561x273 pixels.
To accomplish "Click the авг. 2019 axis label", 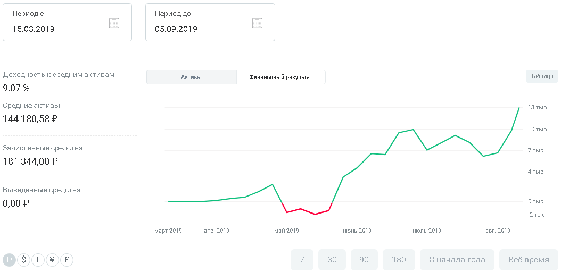I will tap(498, 231).
